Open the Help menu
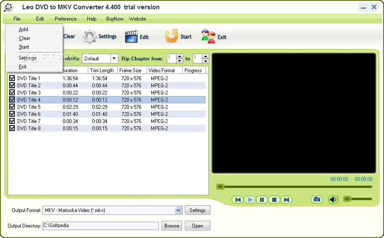 pos(92,19)
